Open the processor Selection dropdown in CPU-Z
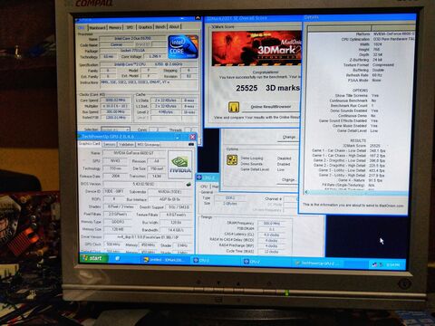Screen dimensions: 435x326 115,129
